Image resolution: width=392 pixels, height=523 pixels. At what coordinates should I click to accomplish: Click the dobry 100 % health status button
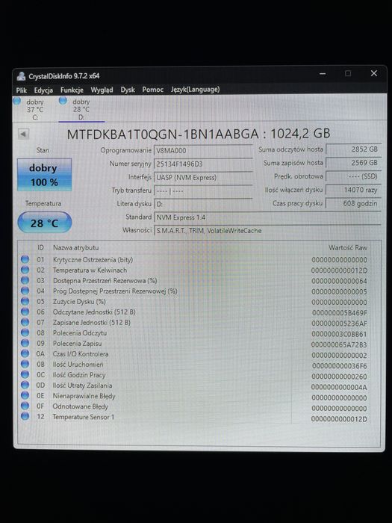[x=44, y=175]
